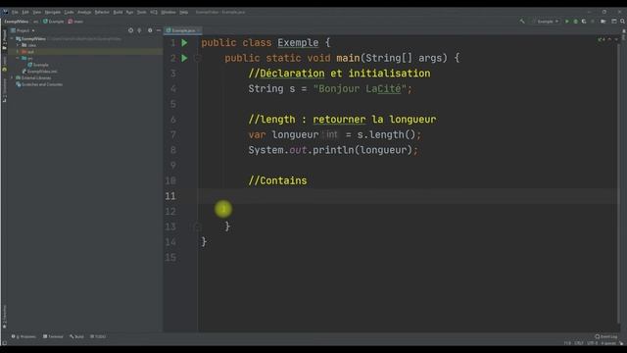
Task: Click the green Run button in toolbar
Action: pos(566,22)
